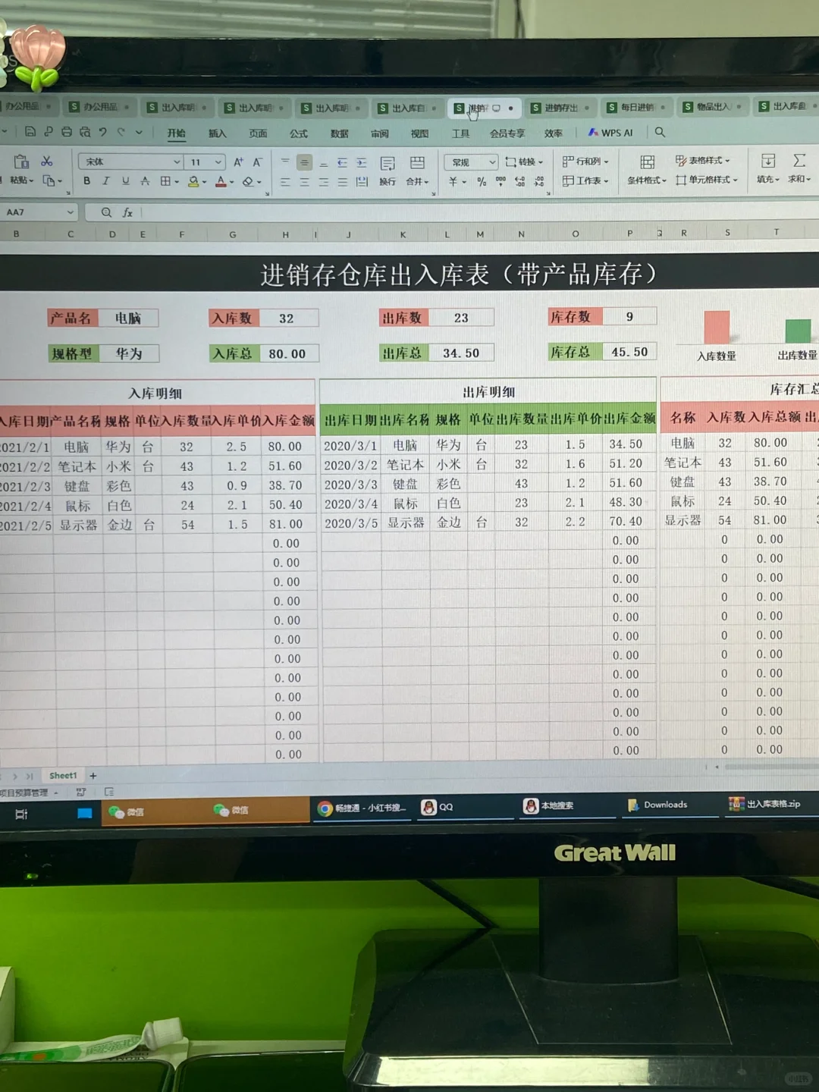Click the Increase font size A+ icon
Screen dimensions: 819x1092
tap(238, 162)
